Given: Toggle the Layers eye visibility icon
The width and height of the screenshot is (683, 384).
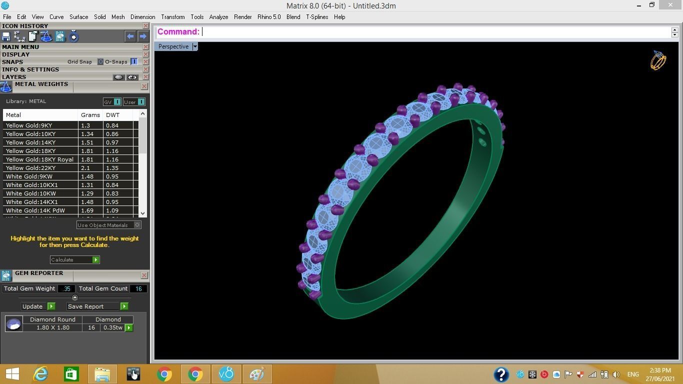Looking at the screenshot, I should pos(132,77).
